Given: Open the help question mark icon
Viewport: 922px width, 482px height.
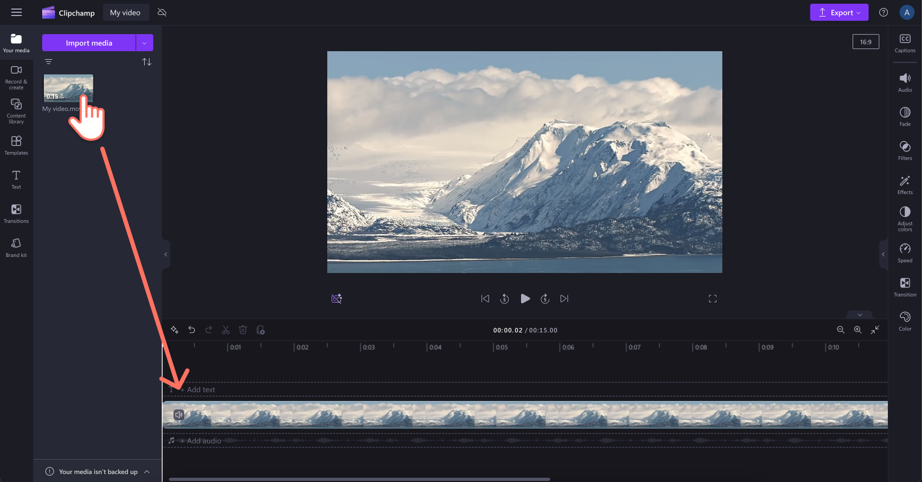Looking at the screenshot, I should tap(884, 12).
